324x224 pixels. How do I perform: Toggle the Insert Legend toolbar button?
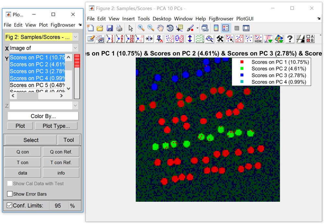225,28
